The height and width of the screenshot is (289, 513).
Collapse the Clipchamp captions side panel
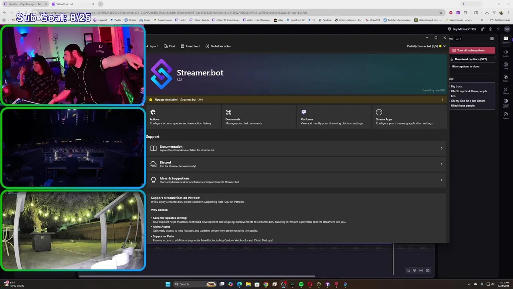[492, 39]
